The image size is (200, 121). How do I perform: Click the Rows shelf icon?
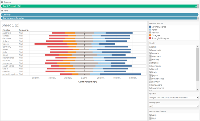[x=2, y=10]
